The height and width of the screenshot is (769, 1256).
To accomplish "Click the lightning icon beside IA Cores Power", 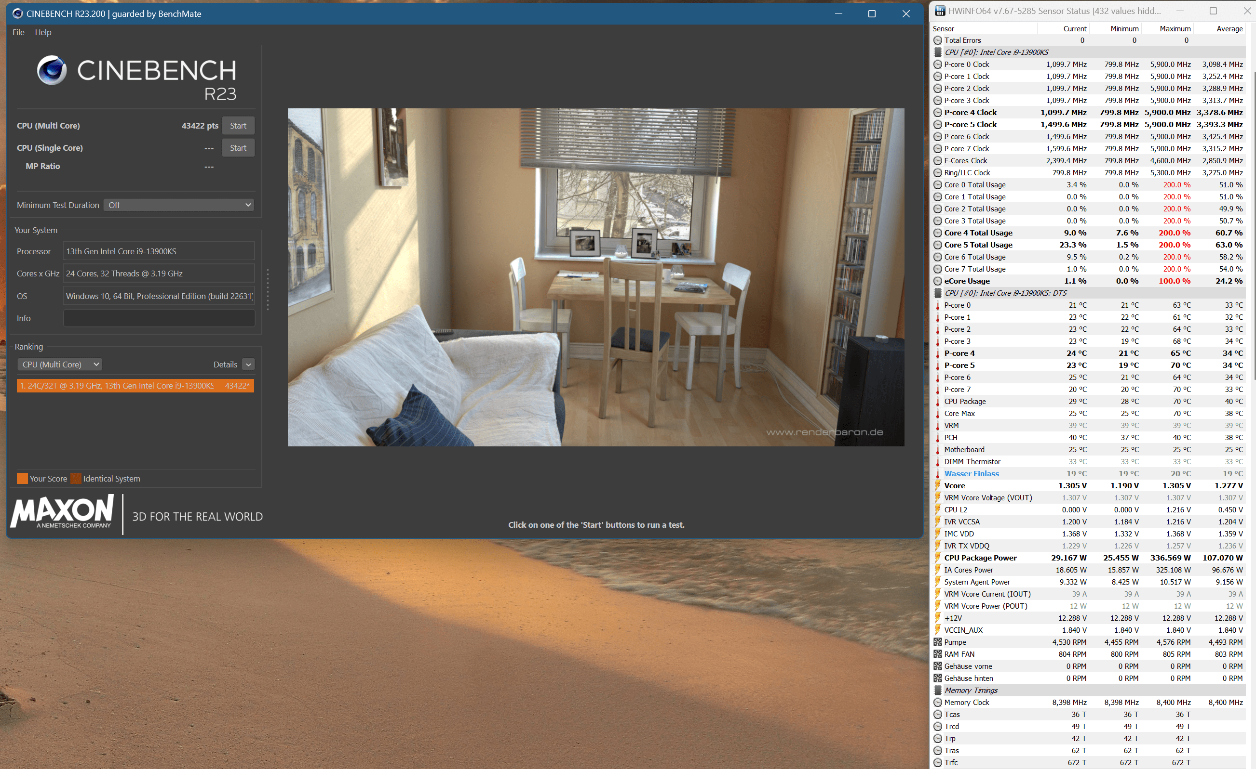I will [937, 570].
